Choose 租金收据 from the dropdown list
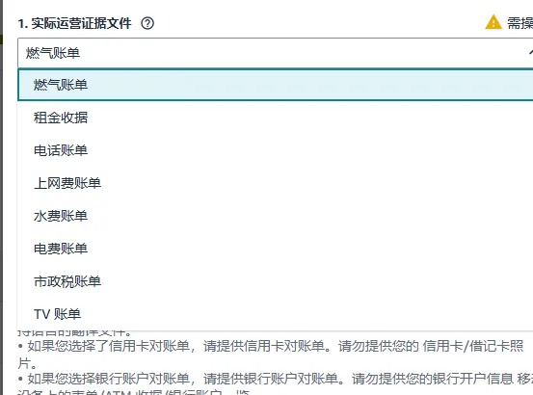533x395 pixels. point(275,118)
